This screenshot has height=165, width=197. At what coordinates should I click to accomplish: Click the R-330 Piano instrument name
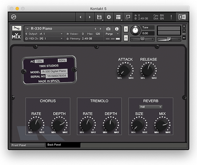click(x=42, y=29)
